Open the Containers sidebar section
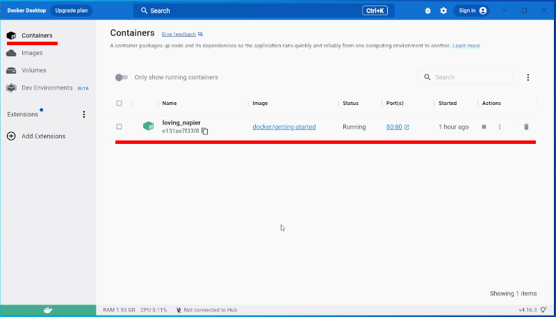 point(37,35)
